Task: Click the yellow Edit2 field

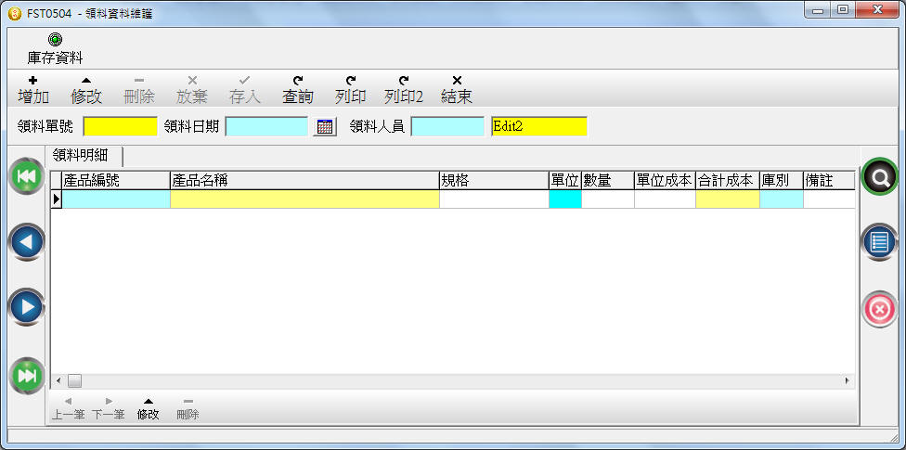Action: (x=539, y=126)
